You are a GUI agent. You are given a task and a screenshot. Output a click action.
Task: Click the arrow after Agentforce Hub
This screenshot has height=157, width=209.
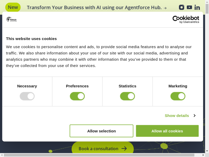[165, 8]
